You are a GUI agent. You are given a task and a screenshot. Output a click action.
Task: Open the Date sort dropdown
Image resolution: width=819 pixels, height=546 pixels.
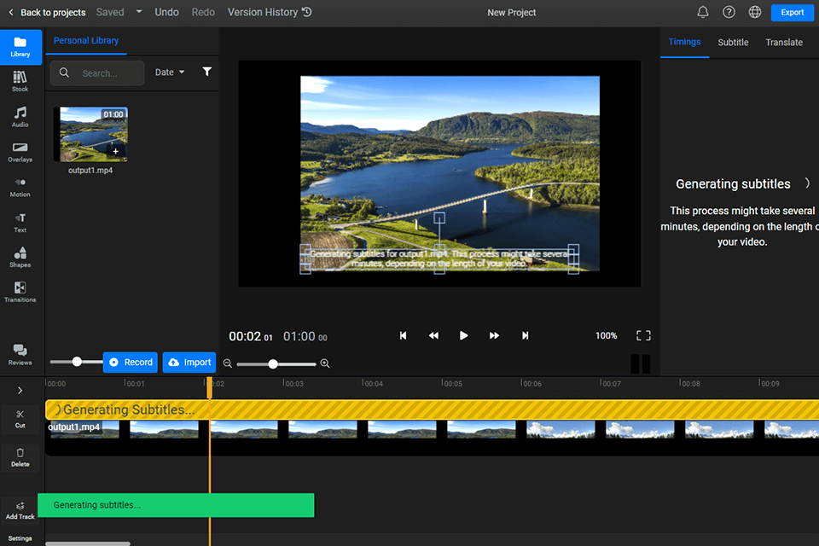(170, 73)
